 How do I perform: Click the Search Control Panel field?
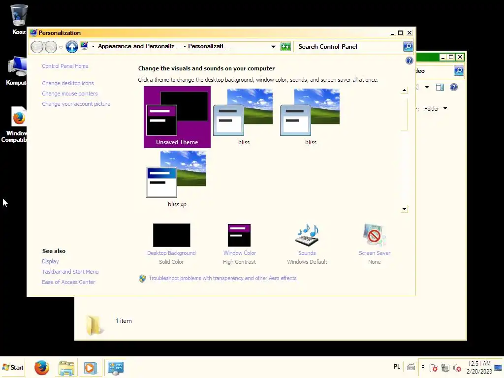[348, 47]
